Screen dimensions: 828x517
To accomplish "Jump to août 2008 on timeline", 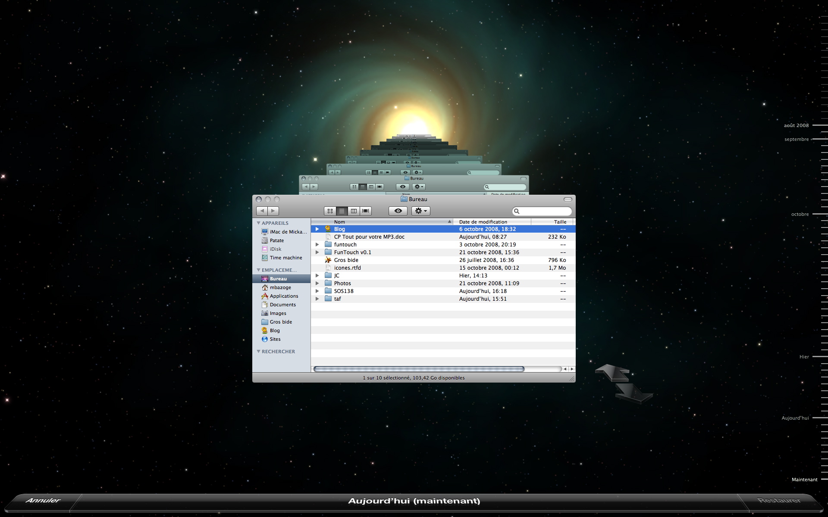I will [796, 125].
